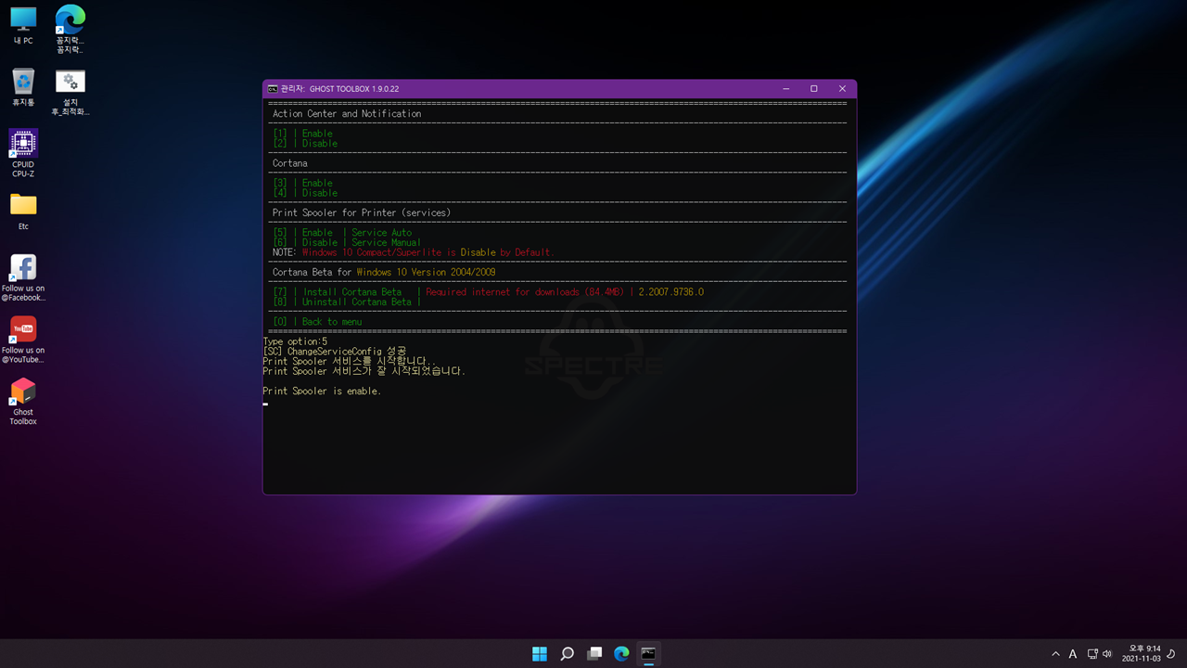Click '[5] | Enable | Service Auto' line
The width and height of the screenshot is (1187, 668).
tap(342, 233)
